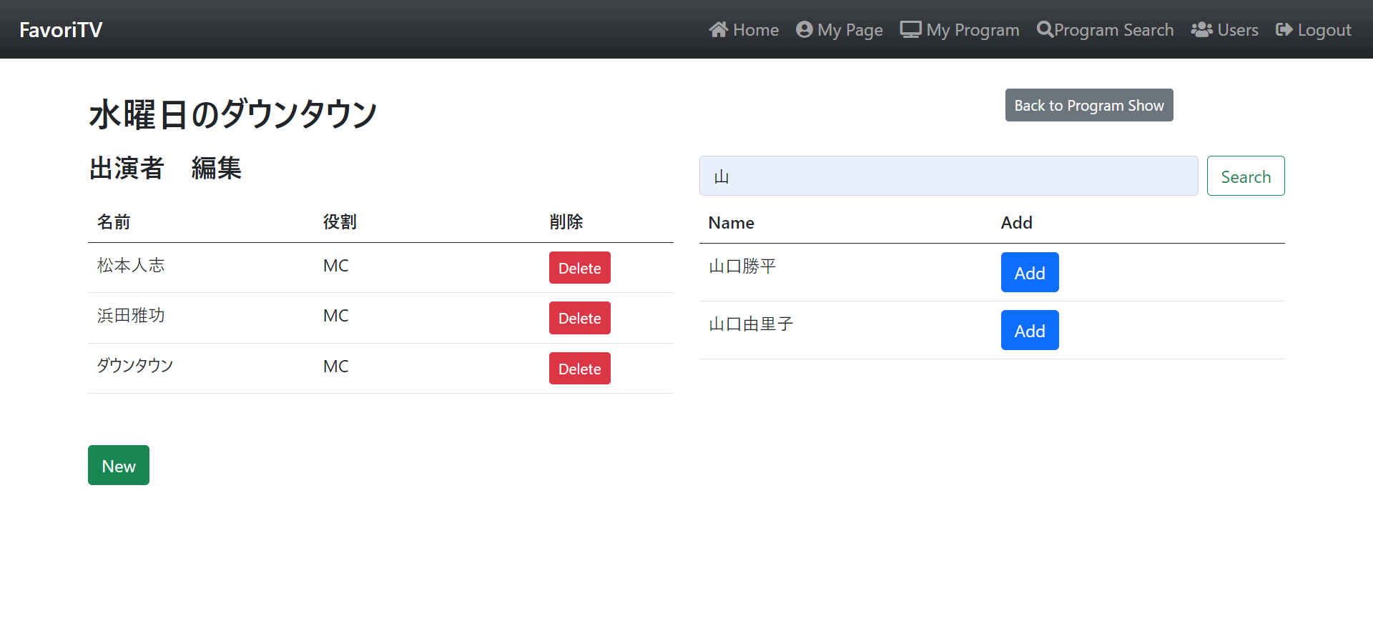Click Back to Program Show button
The image size is (1373, 633).
[x=1089, y=105]
